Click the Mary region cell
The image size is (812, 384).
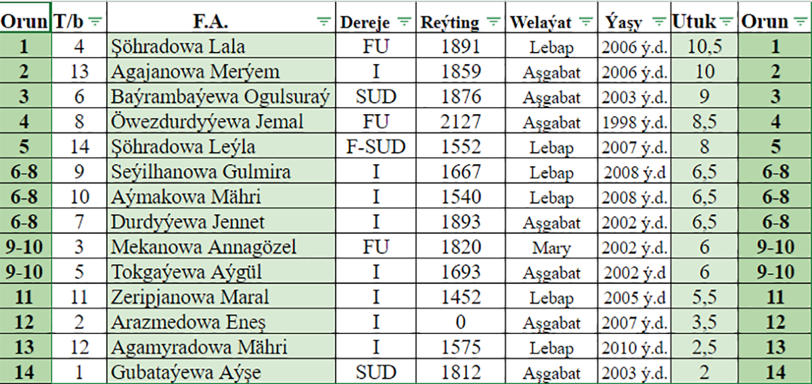pyautogui.click(x=551, y=247)
